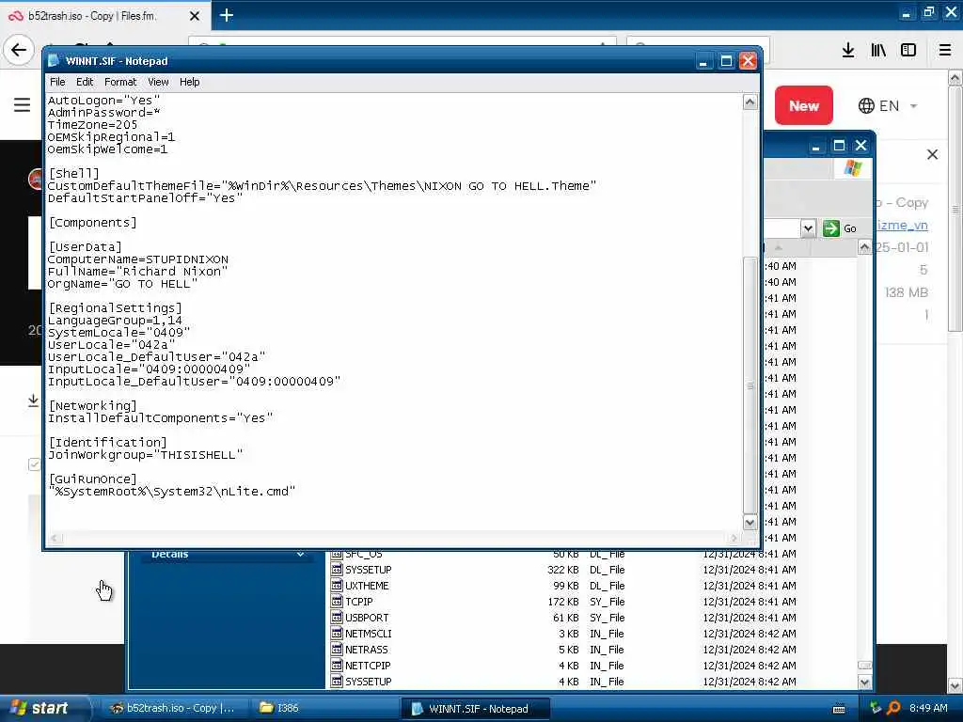Click the NETMSCLI file name
The height and width of the screenshot is (722, 963).
point(368,634)
